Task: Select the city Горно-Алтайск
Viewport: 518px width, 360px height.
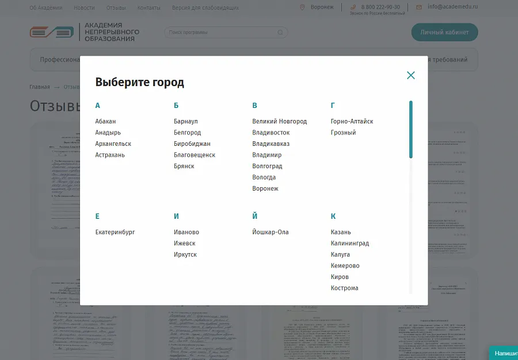Action: coord(352,121)
